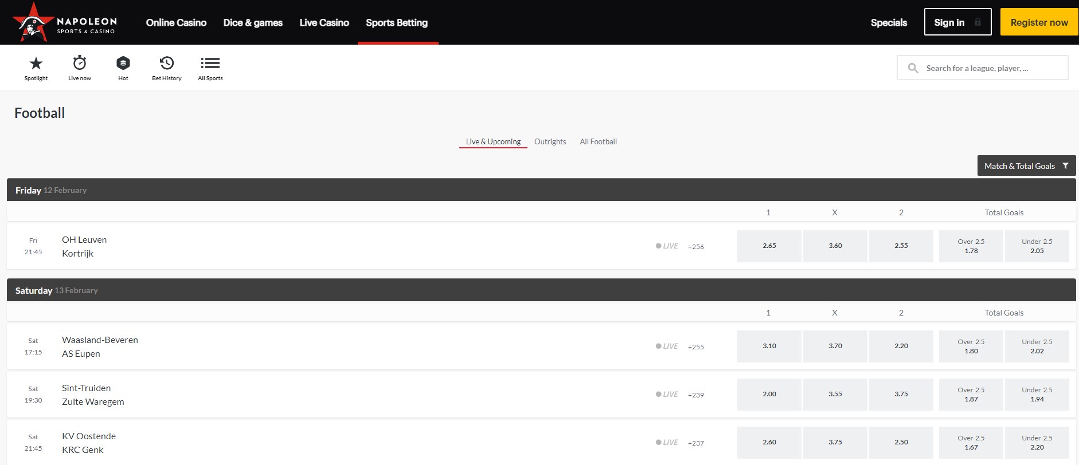1079x465 pixels.
Task: Bet on AS Eupen win at 2.20
Action: (x=901, y=346)
